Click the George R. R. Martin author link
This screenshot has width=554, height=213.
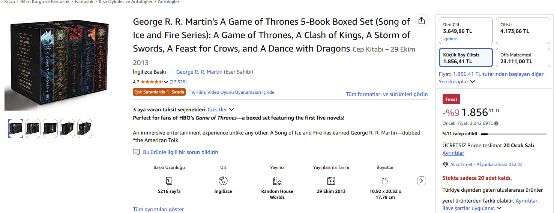point(199,72)
